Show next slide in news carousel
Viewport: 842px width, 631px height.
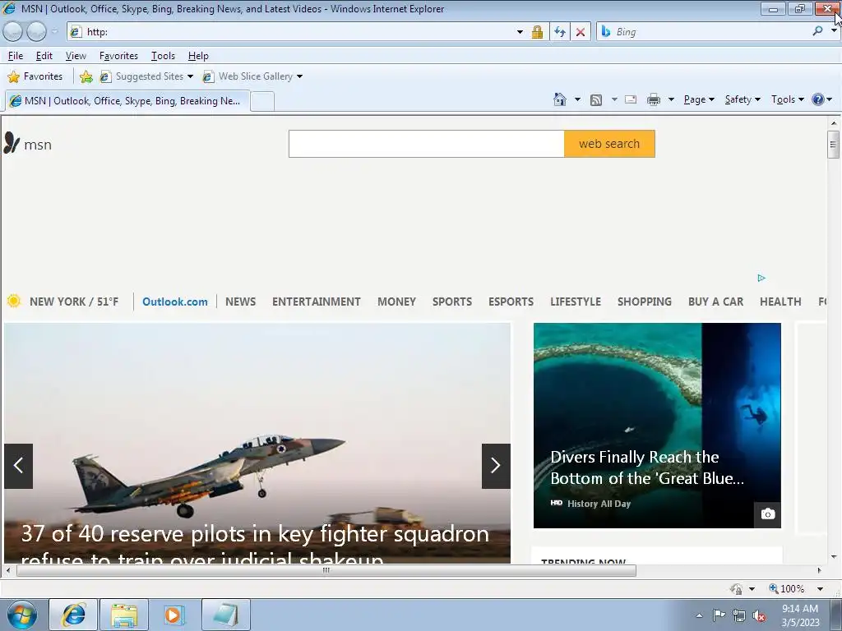click(496, 466)
